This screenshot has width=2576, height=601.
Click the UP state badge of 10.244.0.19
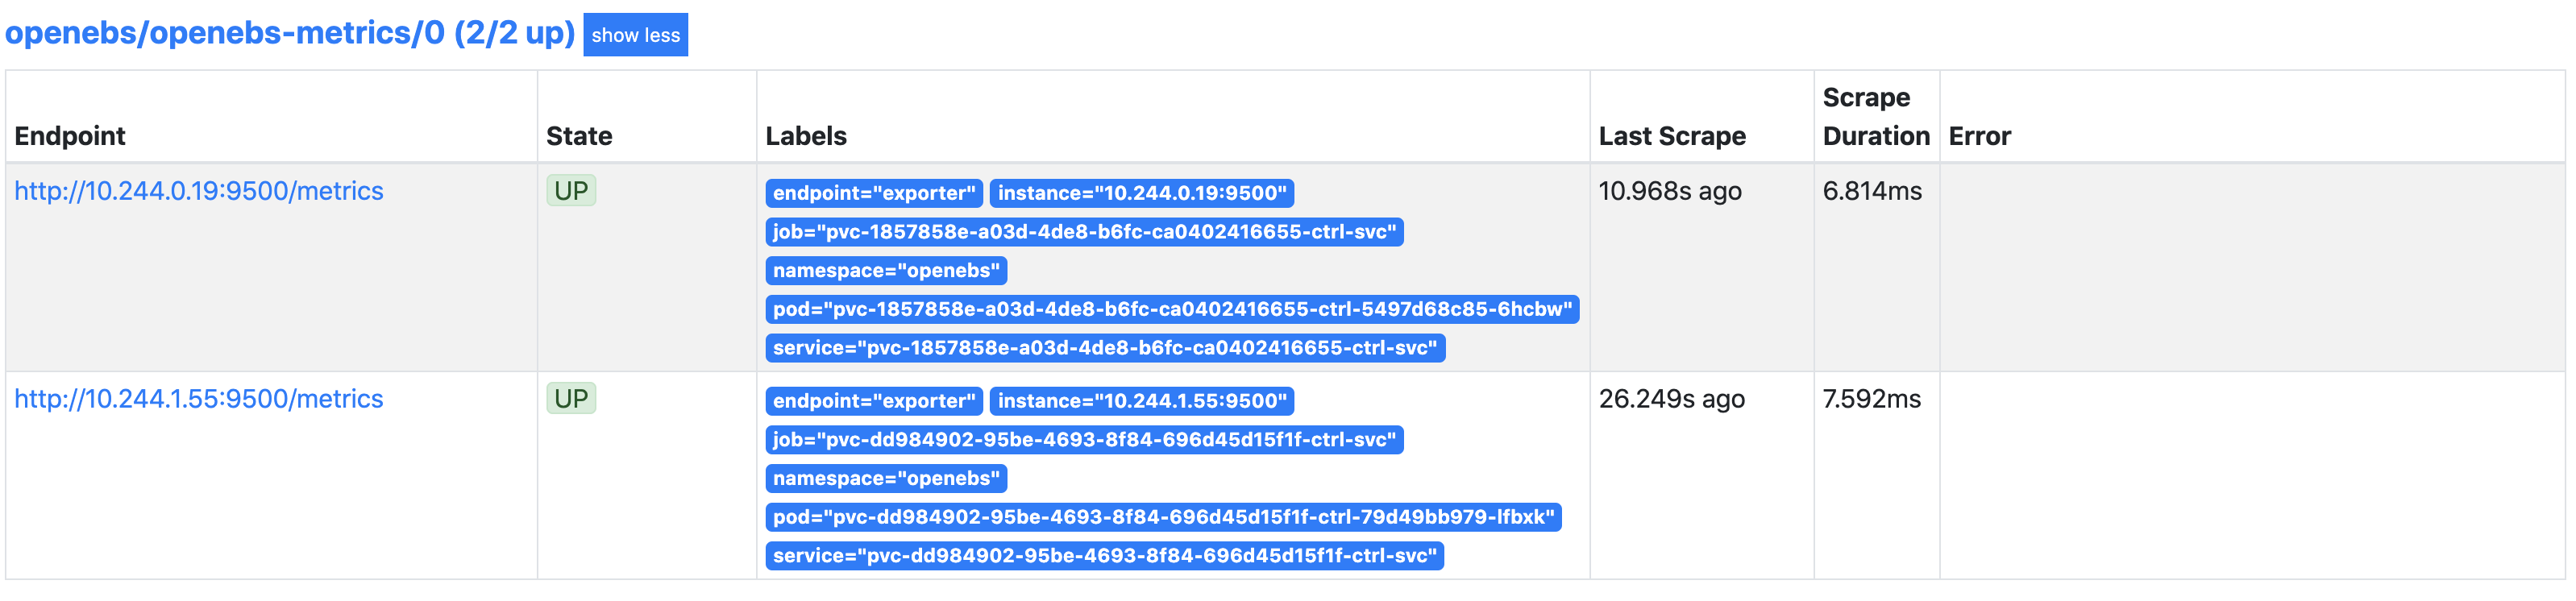(571, 191)
